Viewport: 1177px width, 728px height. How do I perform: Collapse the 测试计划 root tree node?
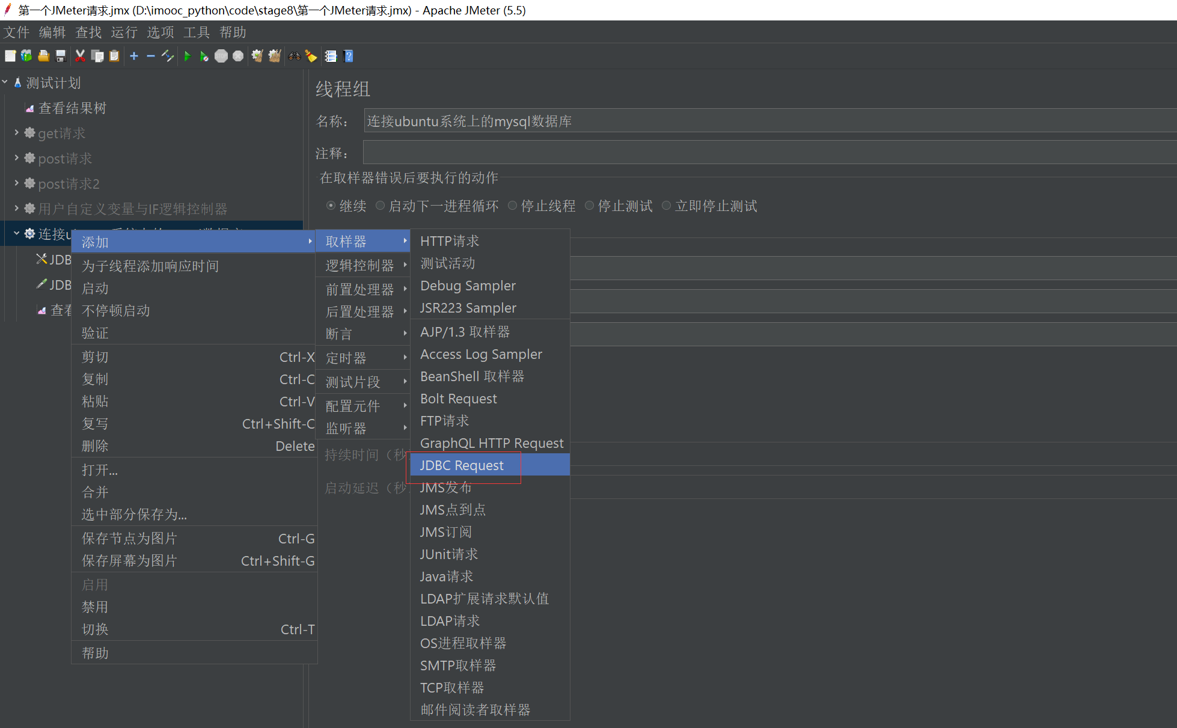pyautogui.click(x=5, y=82)
